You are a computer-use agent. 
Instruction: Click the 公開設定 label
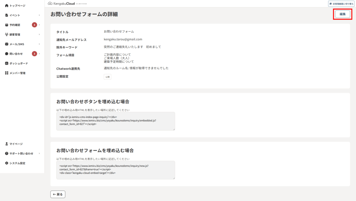pyautogui.click(x=62, y=76)
